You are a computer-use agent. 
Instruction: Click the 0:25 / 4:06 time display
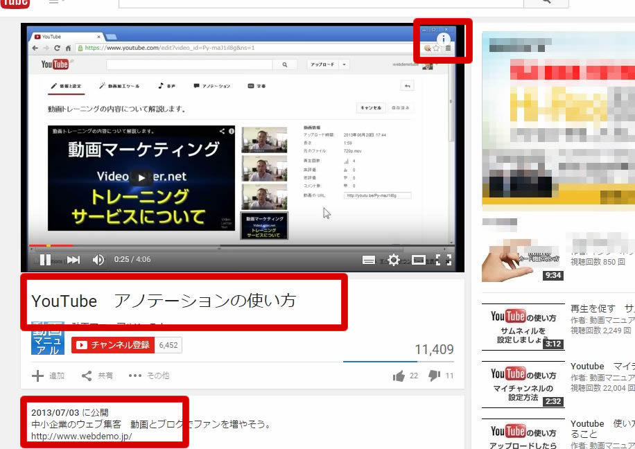point(132,260)
